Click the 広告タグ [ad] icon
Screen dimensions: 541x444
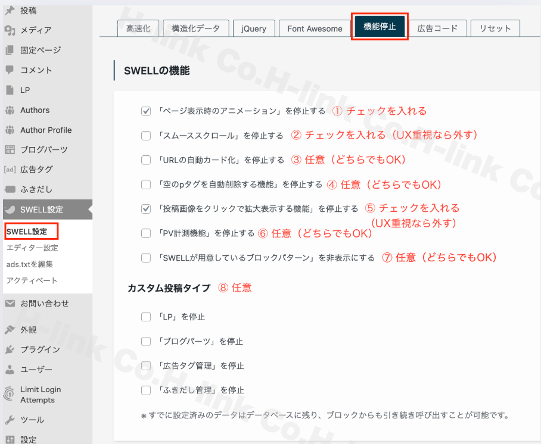[x=10, y=170]
